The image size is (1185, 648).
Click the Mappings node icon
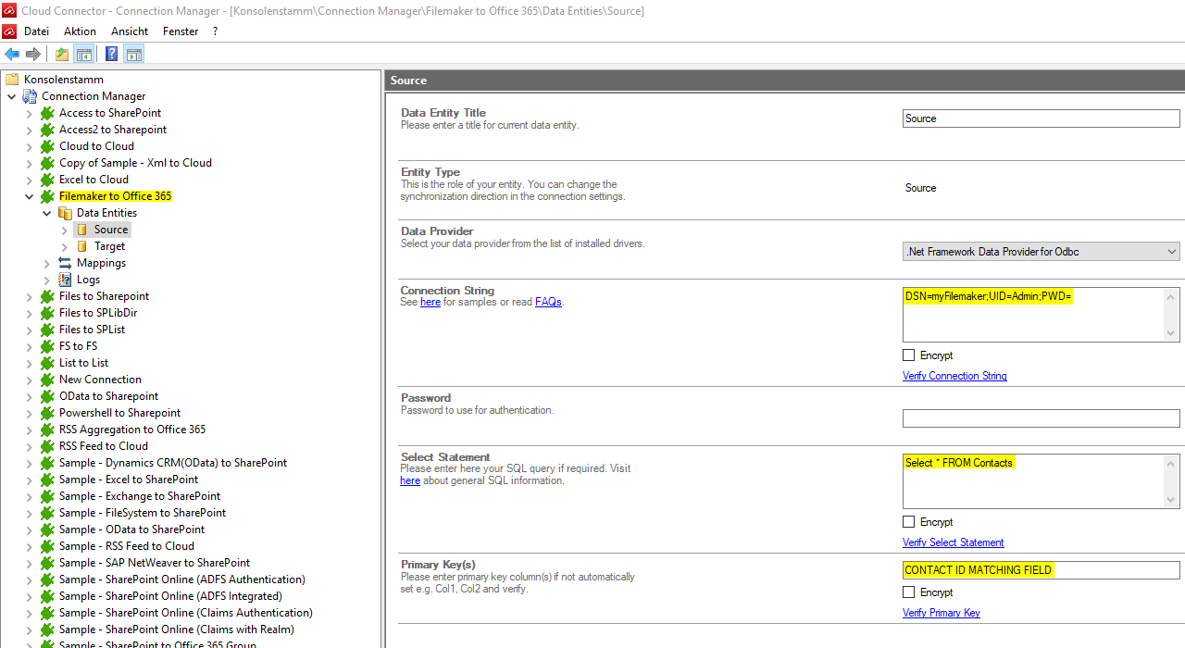[65, 263]
